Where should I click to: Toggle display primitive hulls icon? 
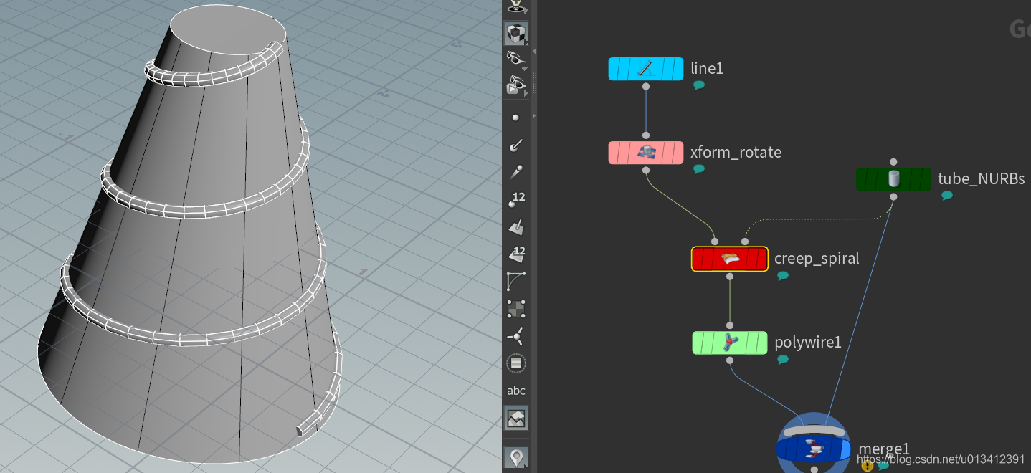tap(516, 281)
